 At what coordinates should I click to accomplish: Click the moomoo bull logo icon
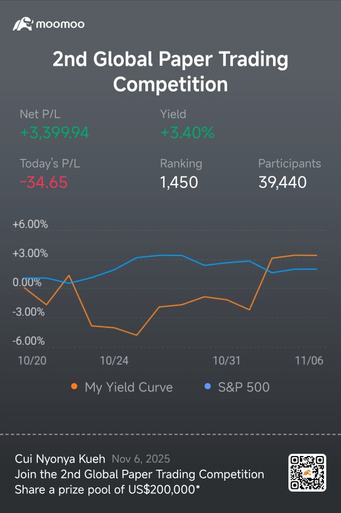tap(23, 24)
